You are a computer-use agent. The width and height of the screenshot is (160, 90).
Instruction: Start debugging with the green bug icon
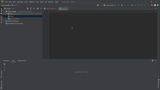pos(122,5)
